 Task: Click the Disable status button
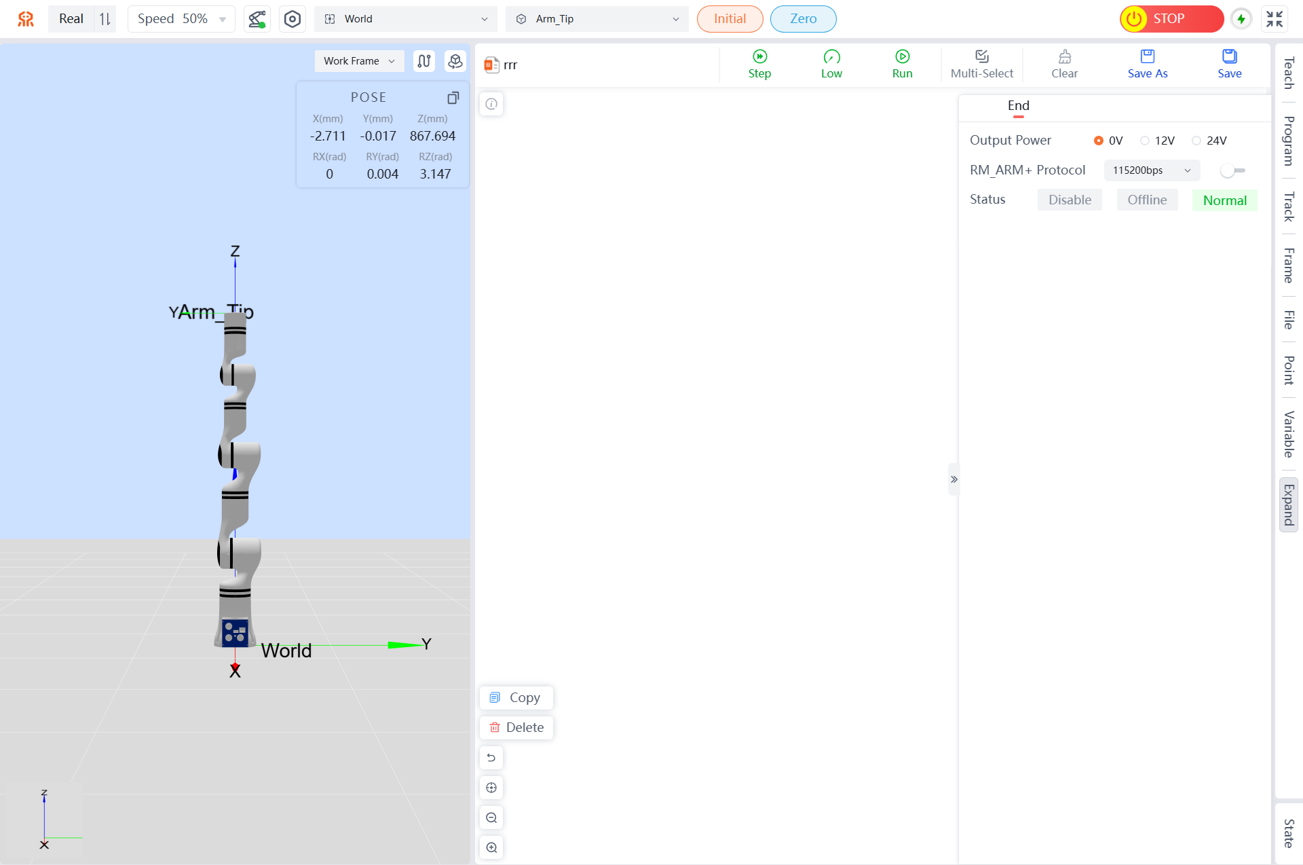pos(1070,200)
